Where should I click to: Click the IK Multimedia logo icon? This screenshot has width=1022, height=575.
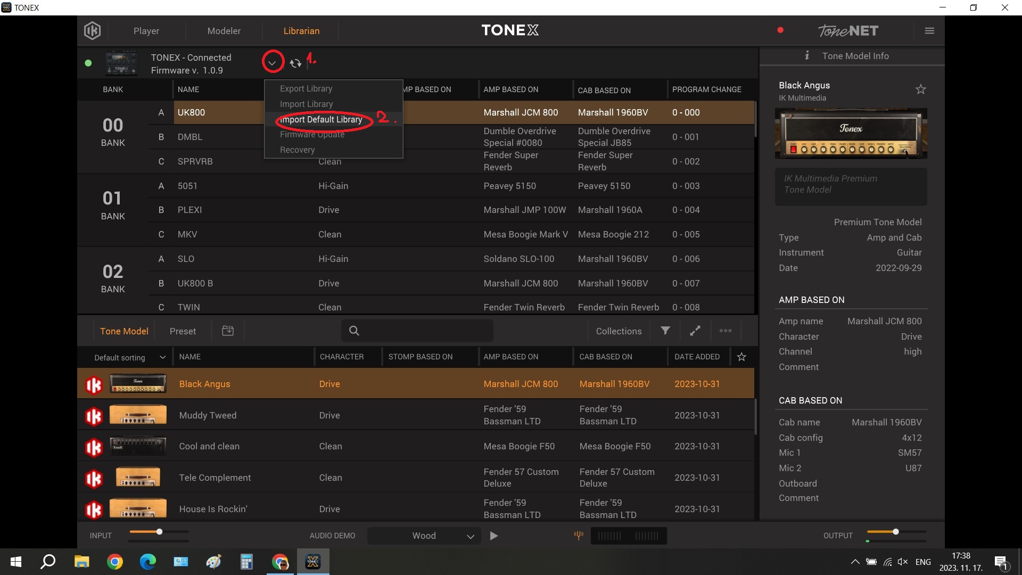tap(92, 31)
